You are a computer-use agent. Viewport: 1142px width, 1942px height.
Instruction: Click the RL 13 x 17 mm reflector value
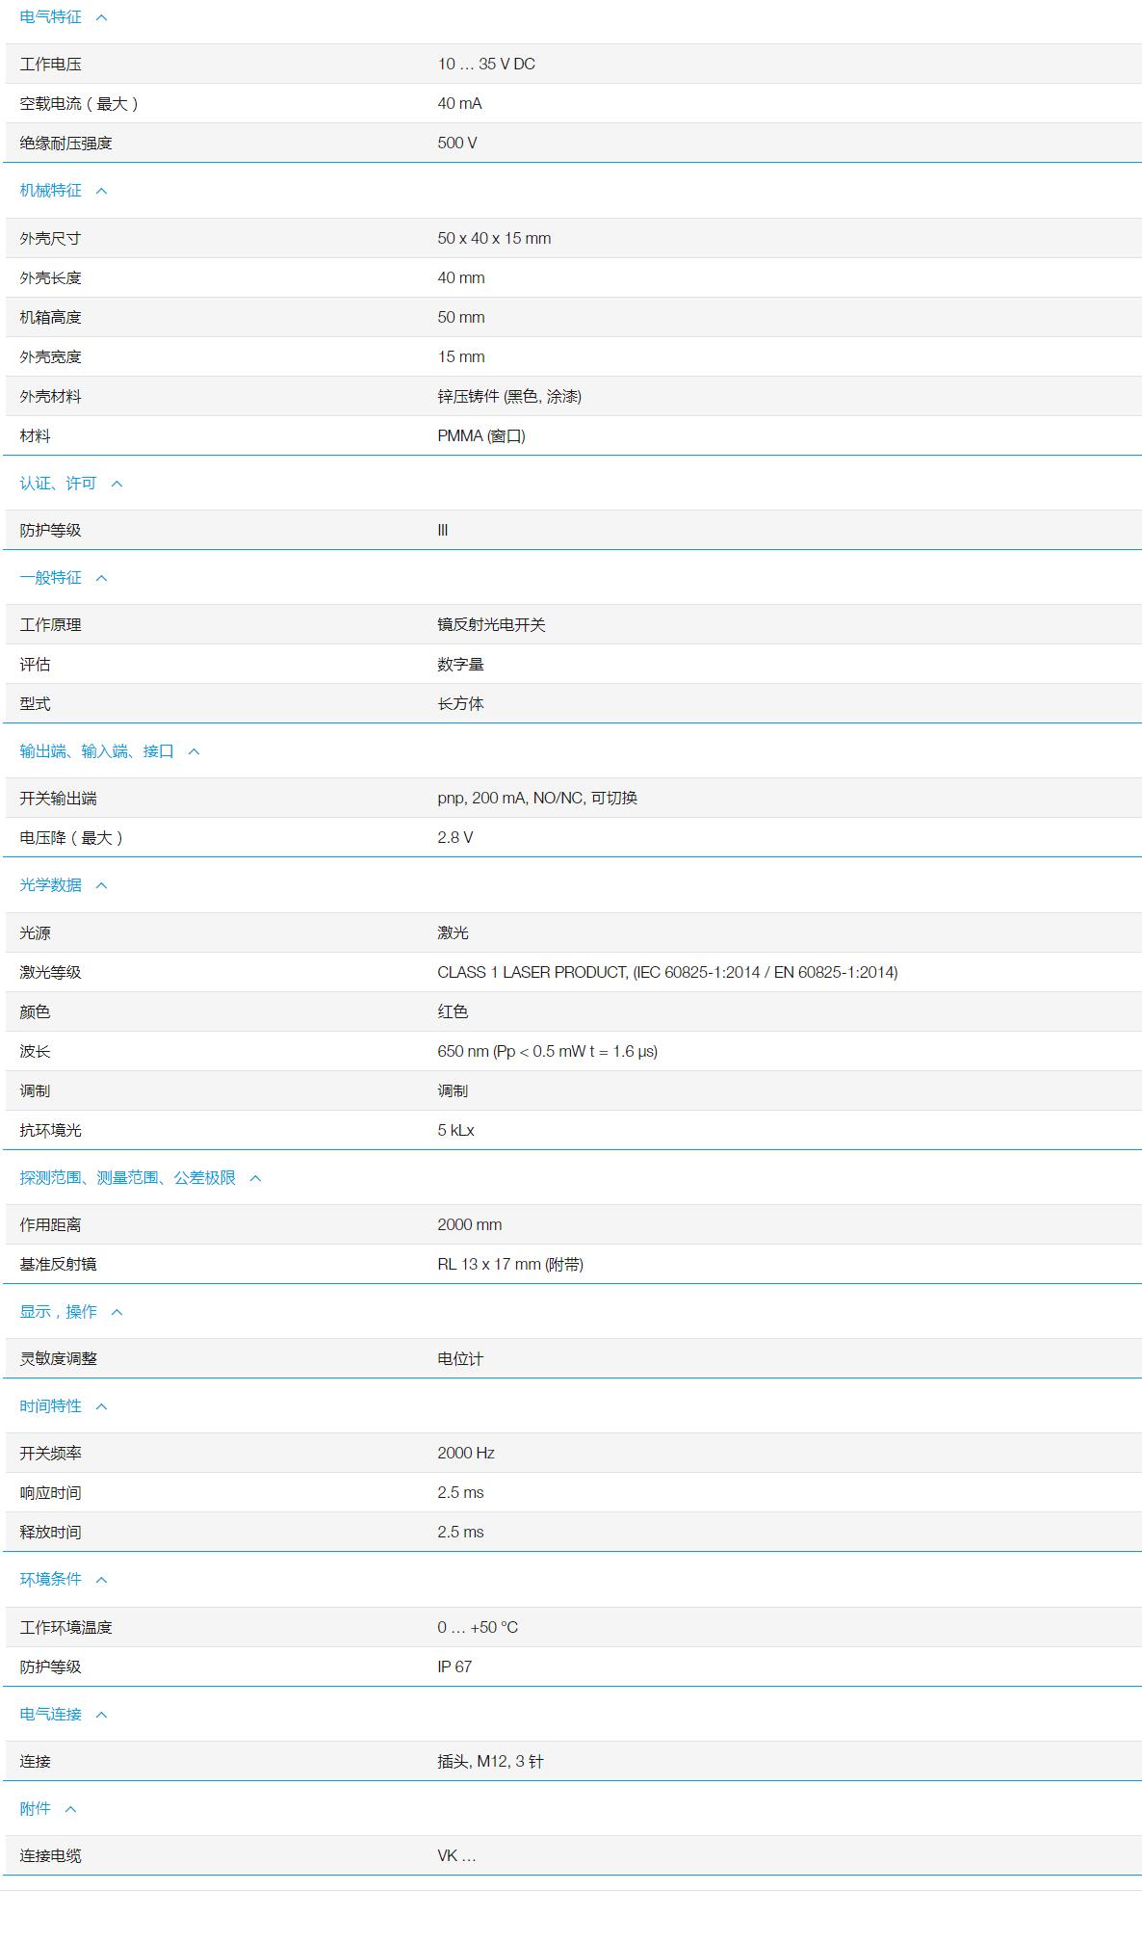[x=509, y=1264]
